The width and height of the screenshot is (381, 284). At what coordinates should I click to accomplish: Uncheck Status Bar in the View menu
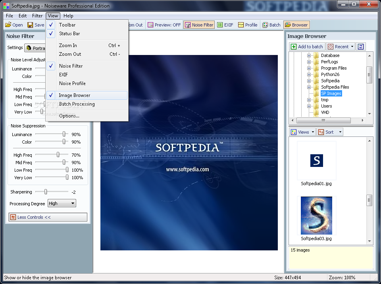(x=87, y=33)
